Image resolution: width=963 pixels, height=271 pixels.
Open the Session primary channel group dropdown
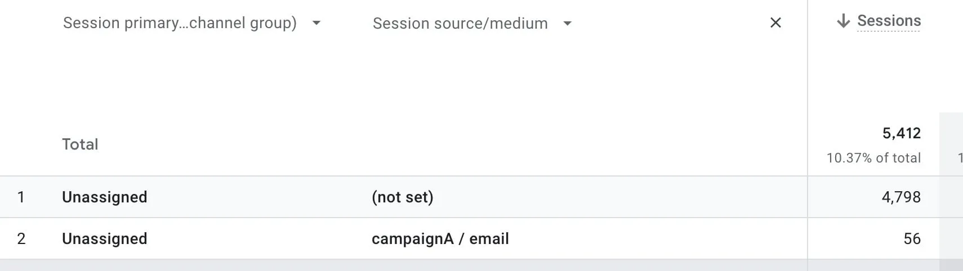click(x=180, y=23)
